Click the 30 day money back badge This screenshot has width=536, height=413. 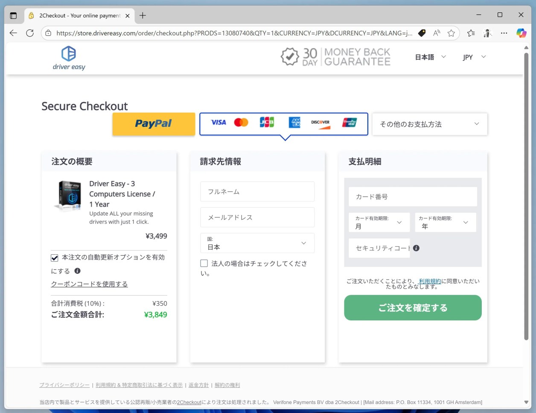(x=335, y=57)
